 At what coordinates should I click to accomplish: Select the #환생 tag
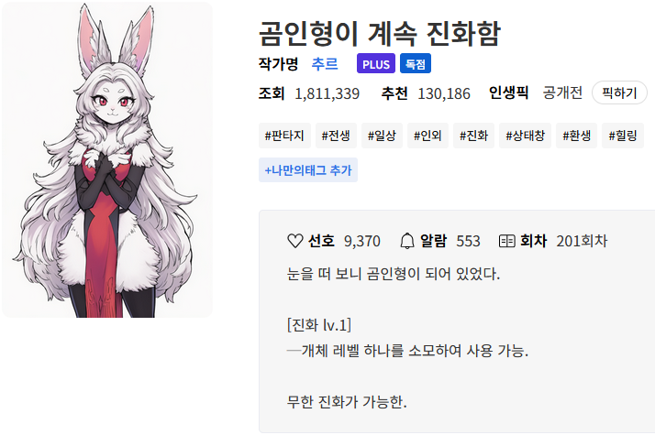click(576, 136)
